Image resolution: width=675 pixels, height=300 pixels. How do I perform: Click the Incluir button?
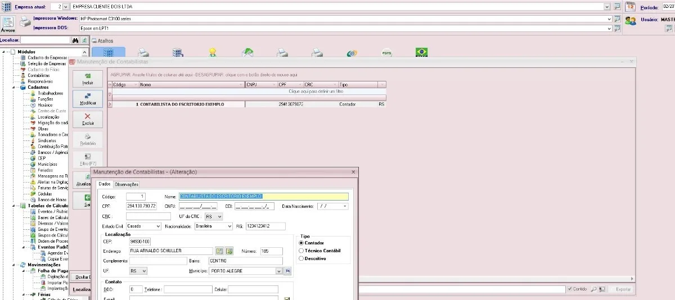coord(88,79)
